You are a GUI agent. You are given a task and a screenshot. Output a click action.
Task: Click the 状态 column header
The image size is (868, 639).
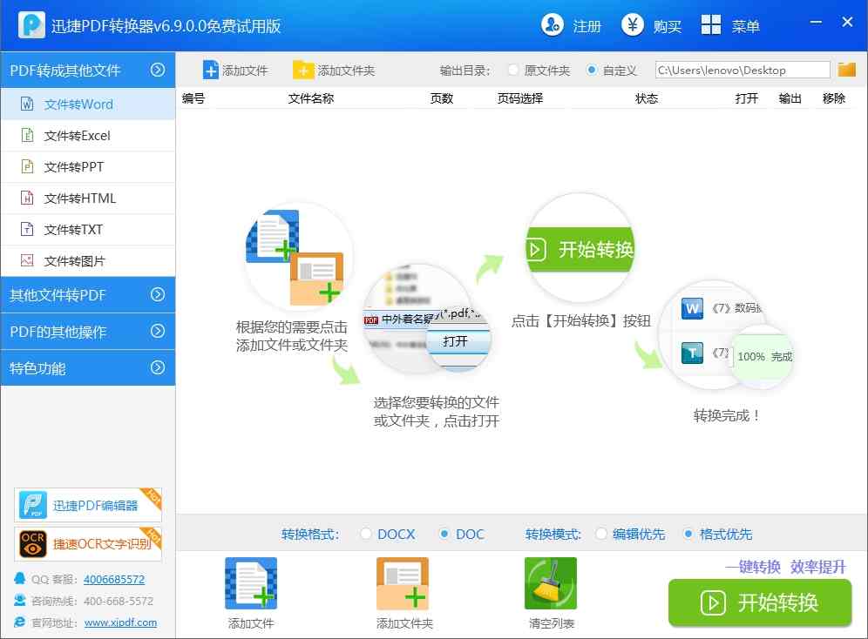[646, 98]
